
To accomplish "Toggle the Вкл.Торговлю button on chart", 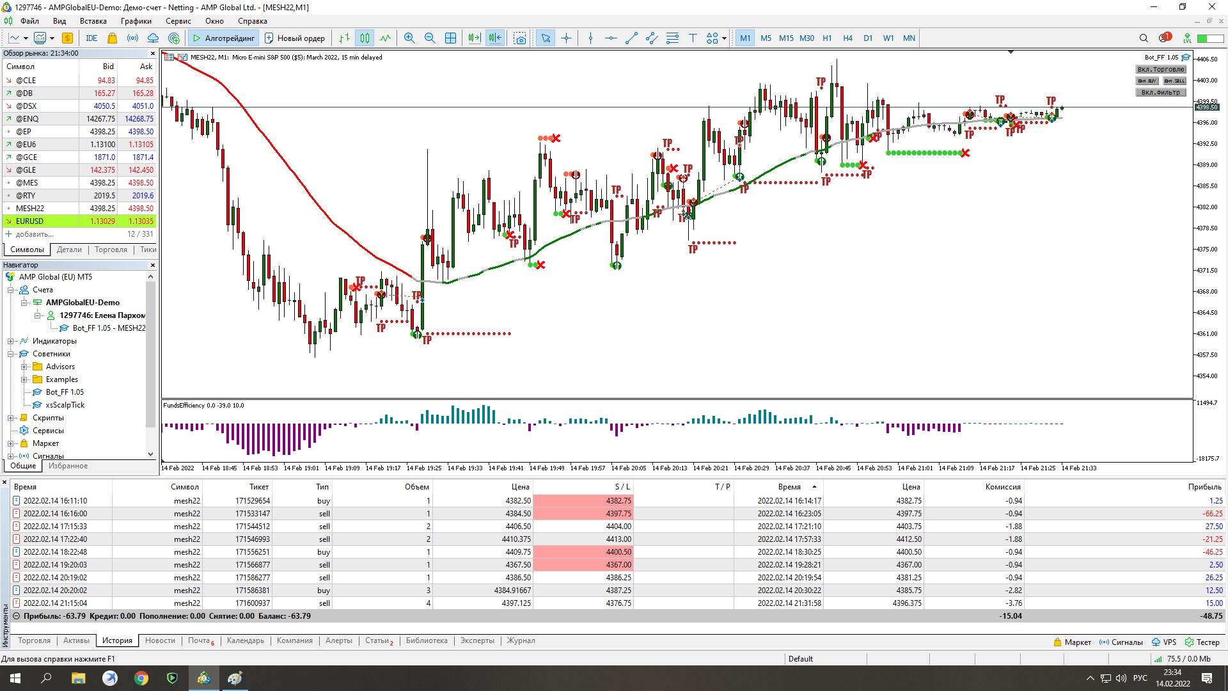I will coord(1161,69).
